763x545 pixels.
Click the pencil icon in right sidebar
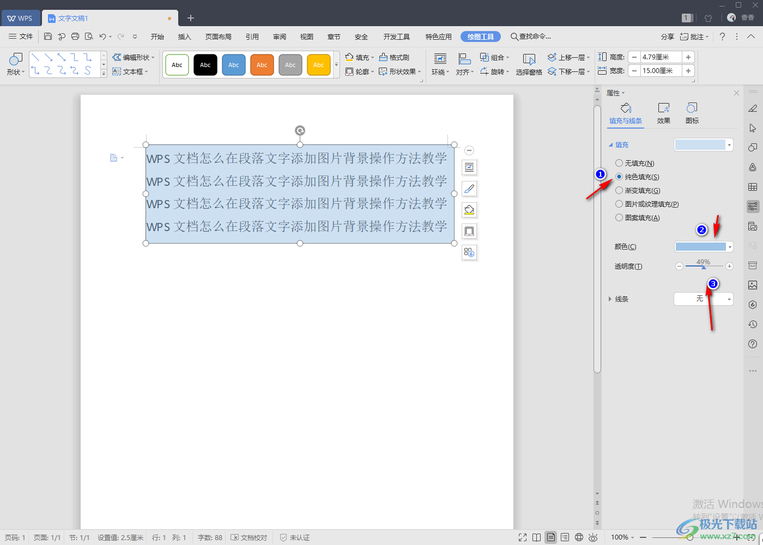point(753,108)
